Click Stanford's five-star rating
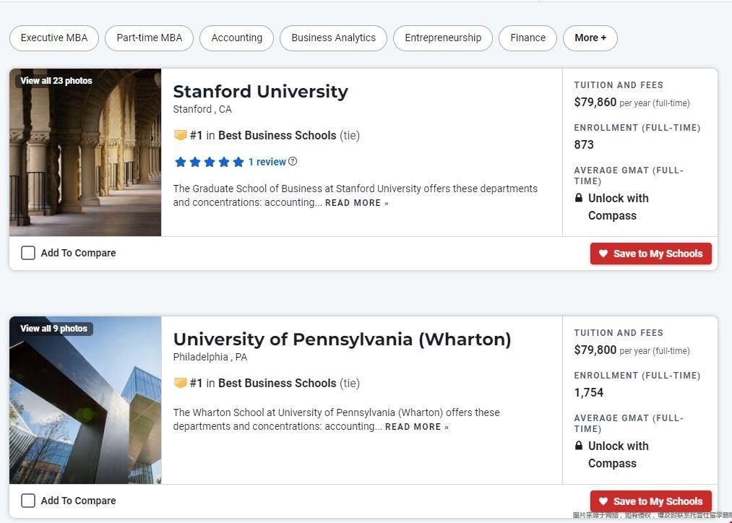 (x=209, y=162)
